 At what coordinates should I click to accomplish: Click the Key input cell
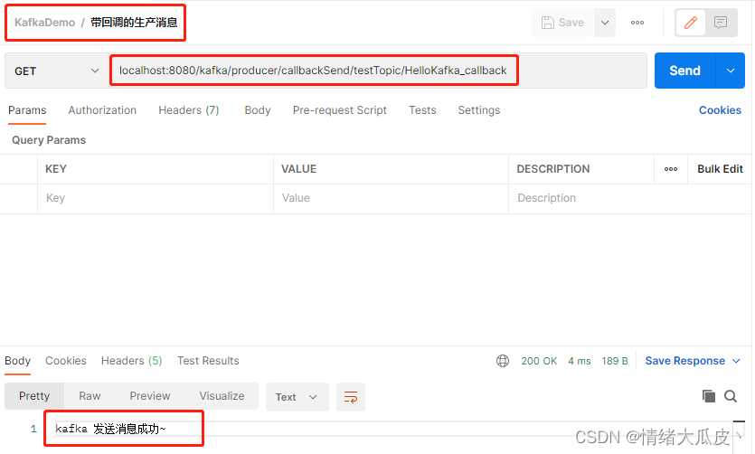(x=156, y=198)
